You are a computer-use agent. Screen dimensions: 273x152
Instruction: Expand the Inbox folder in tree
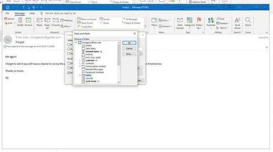(80, 76)
